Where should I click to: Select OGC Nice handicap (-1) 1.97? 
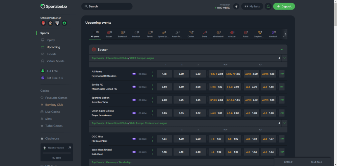coord(217,139)
